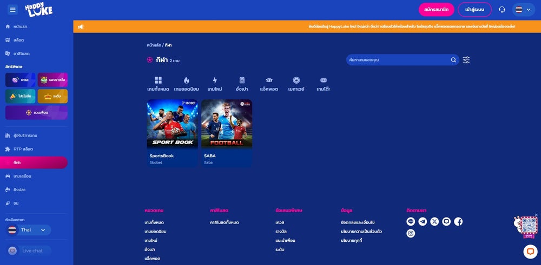Screen dimensions: 541x265
Task: Open the hamburger menu next to HappyLuke logo
Action: pyautogui.click(x=13, y=10)
